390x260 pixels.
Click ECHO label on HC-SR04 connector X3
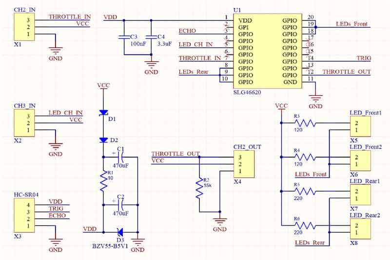coord(57,215)
